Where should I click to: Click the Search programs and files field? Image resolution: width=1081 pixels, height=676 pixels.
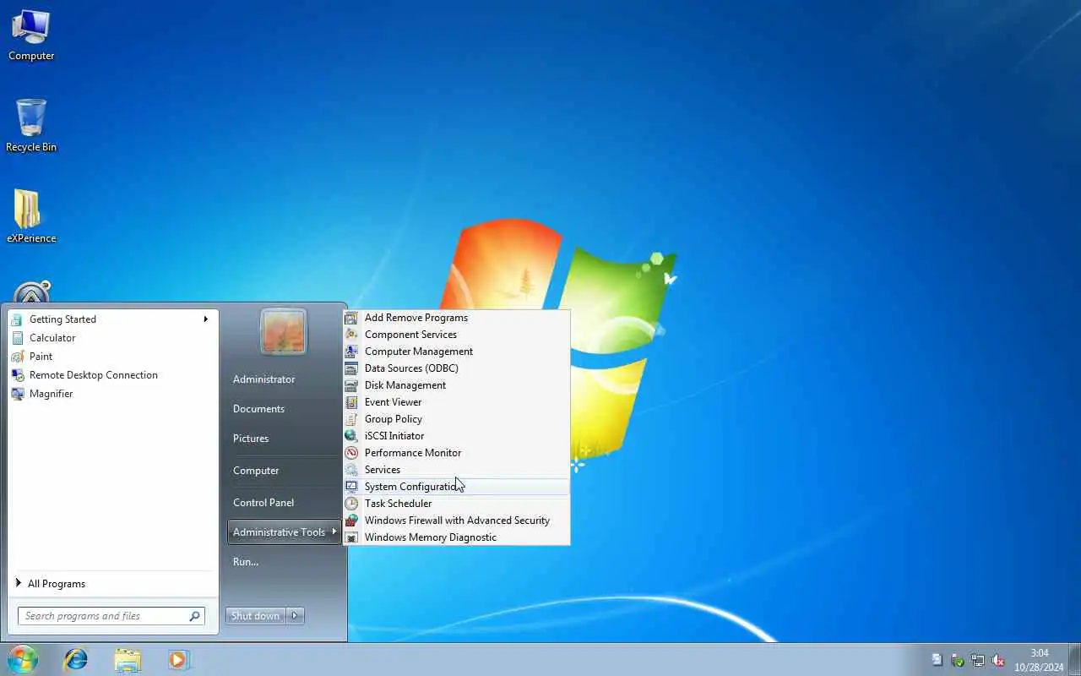(x=111, y=616)
